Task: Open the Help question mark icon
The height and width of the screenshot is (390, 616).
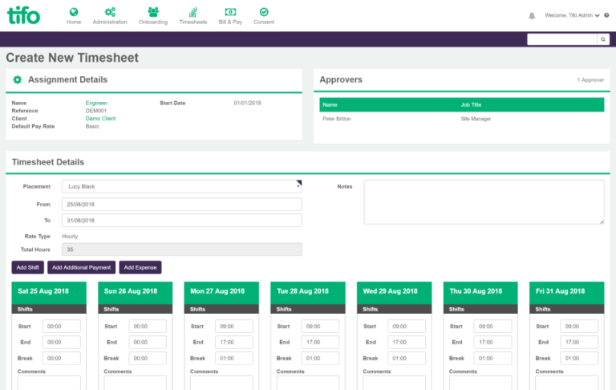Action: tap(607, 15)
